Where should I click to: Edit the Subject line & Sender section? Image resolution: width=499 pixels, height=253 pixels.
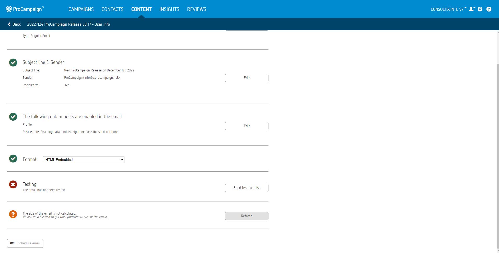[x=247, y=78]
